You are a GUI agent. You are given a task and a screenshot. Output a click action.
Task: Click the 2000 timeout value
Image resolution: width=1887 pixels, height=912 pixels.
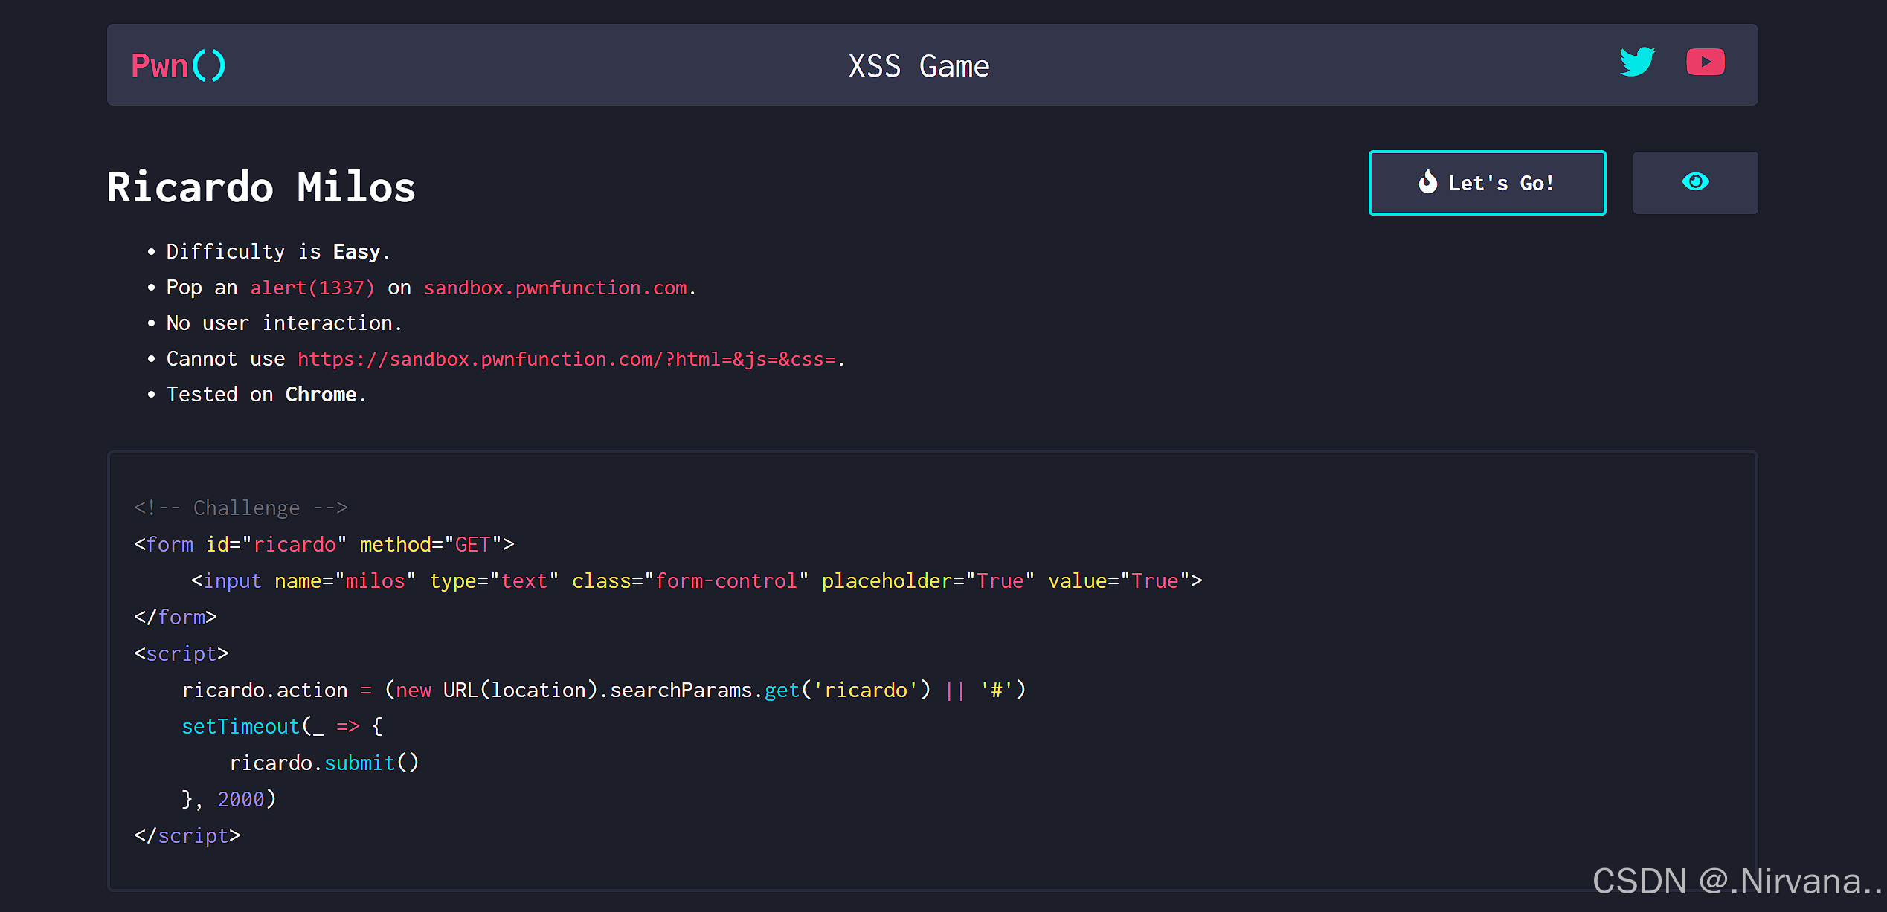point(240,799)
